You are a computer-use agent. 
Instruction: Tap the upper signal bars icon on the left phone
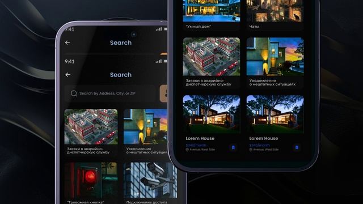coord(159,29)
